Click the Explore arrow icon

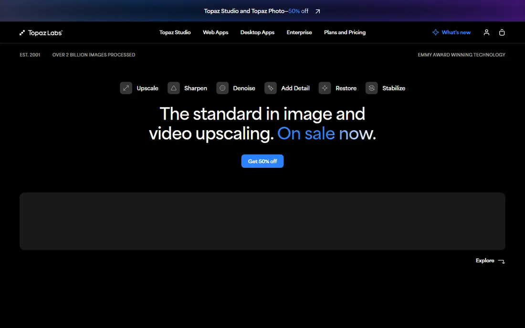(x=501, y=261)
